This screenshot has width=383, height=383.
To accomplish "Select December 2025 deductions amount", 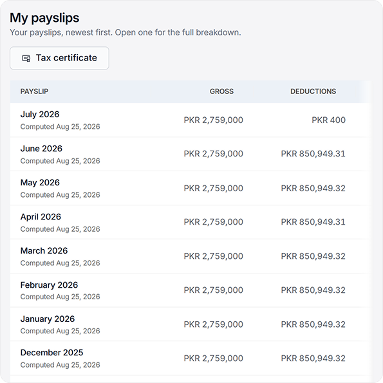I will [313, 359].
